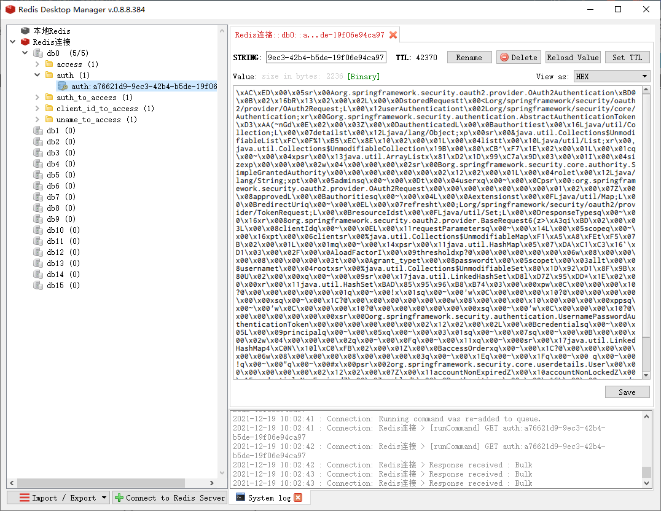The height and width of the screenshot is (511, 661).
Task: Click the 本地Redis connection label
Action: click(52, 31)
